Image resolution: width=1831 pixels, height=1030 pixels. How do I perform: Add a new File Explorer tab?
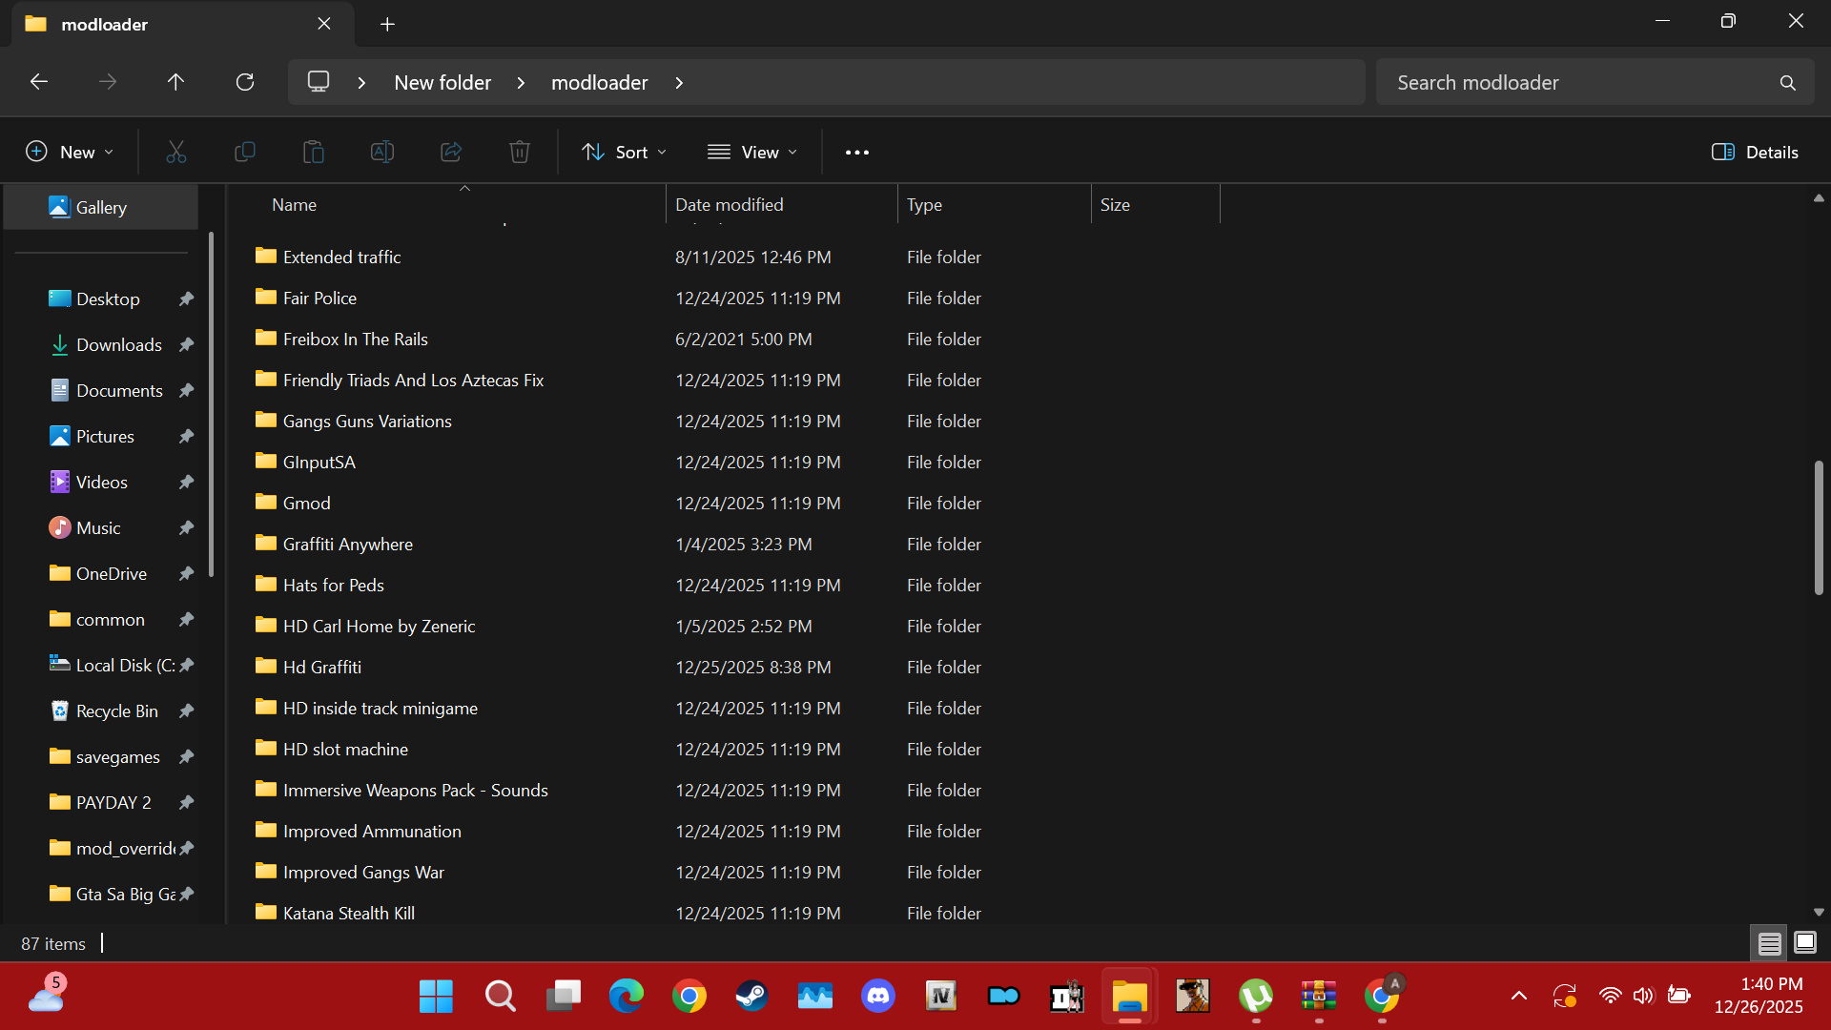coord(387,24)
